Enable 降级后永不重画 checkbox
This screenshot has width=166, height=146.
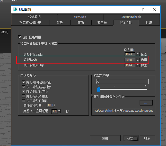(23, 96)
